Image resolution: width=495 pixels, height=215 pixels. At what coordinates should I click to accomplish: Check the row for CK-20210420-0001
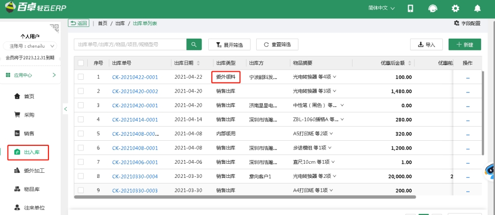coord(81,106)
